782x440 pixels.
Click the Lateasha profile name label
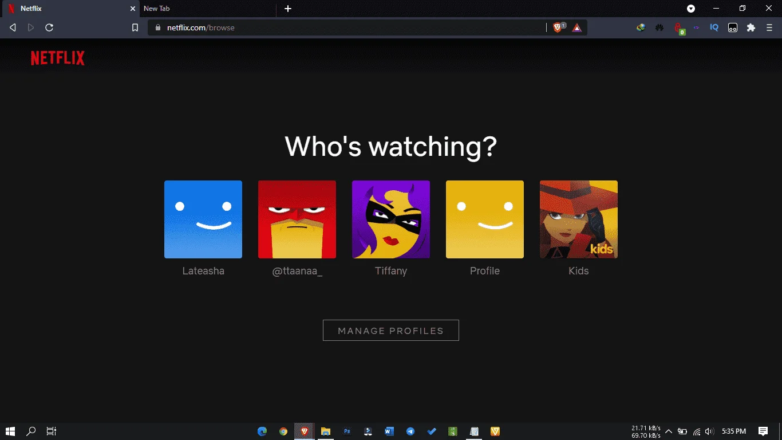[203, 271]
